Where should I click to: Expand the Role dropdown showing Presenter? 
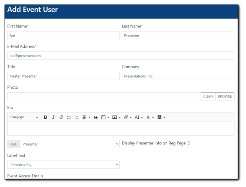pyautogui.click(x=70, y=144)
